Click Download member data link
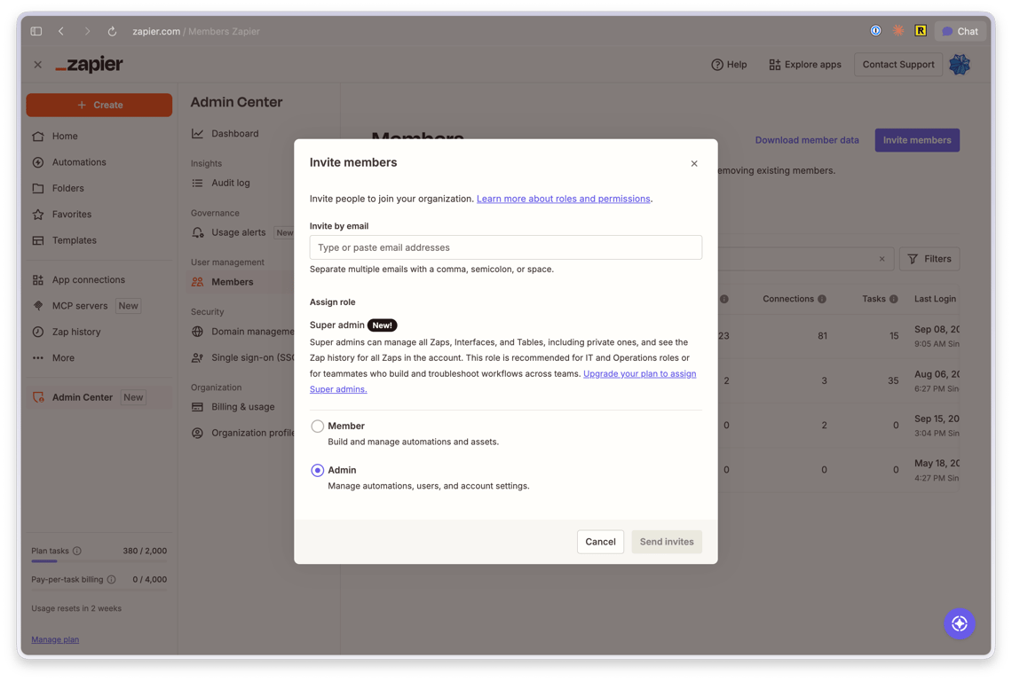This screenshot has width=1012, height=681. pos(807,140)
